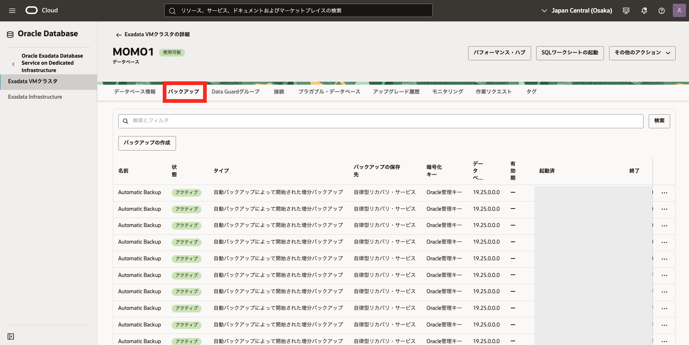The image size is (689, 345).
Task: Expand the その他のアクション dropdown
Action: 642,53
